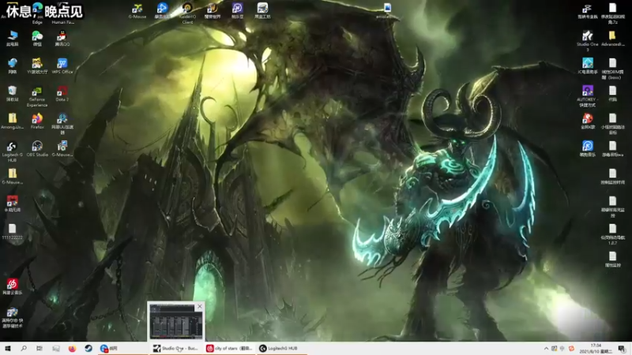Launch the Tencent QQ penguin shortcut
The image size is (632, 355).
(62, 38)
